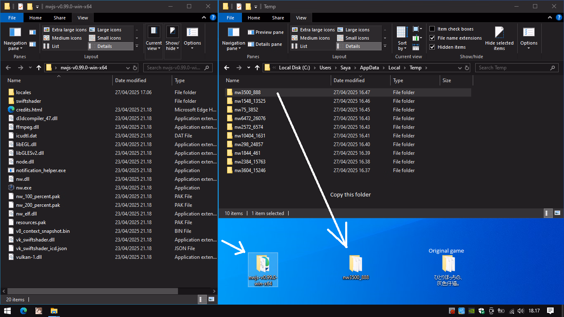Uncheck Hidden items
564x317 pixels.
pyautogui.click(x=432, y=47)
